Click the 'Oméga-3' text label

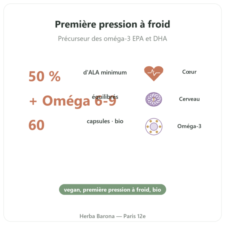[189, 126]
